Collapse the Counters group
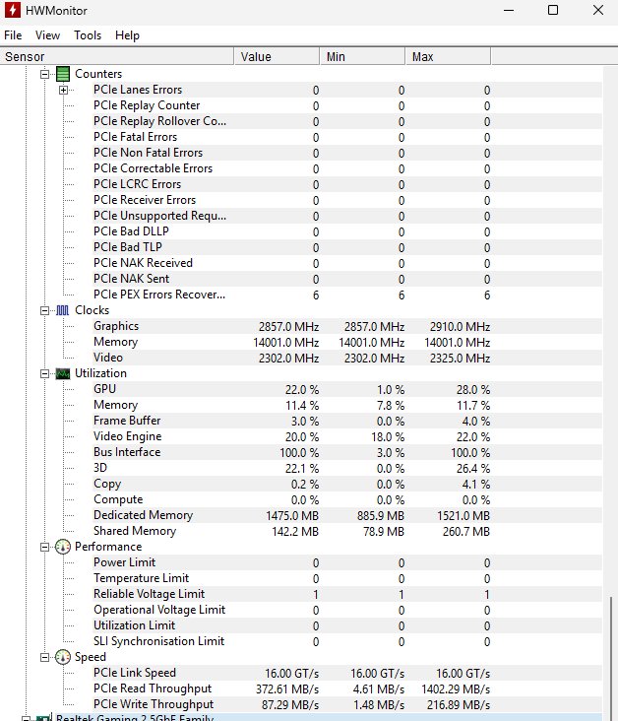The height and width of the screenshot is (721, 618). point(44,74)
